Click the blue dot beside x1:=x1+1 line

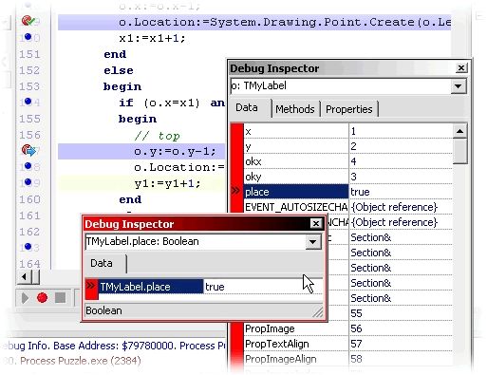click(x=28, y=37)
